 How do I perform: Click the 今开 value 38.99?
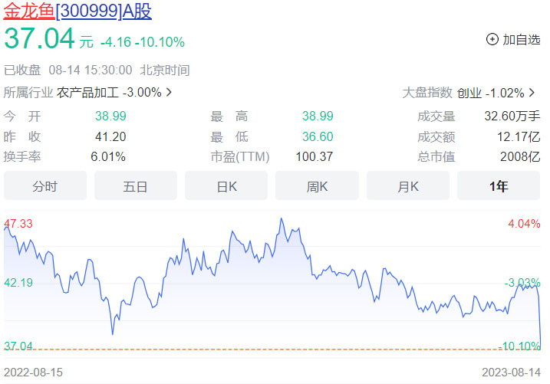click(110, 116)
